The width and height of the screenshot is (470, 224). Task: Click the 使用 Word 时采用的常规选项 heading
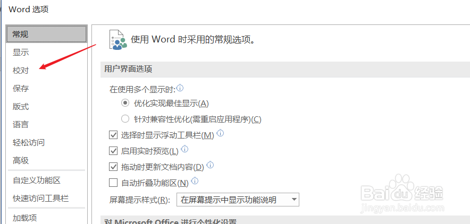coord(194,40)
